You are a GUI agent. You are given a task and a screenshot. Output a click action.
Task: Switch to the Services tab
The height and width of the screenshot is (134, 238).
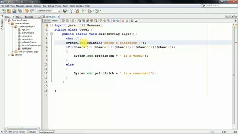point(29,17)
